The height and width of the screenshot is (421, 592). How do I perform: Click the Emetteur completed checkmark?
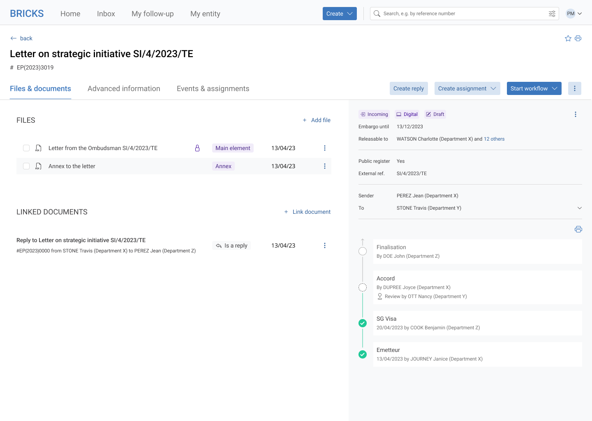coord(363,354)
